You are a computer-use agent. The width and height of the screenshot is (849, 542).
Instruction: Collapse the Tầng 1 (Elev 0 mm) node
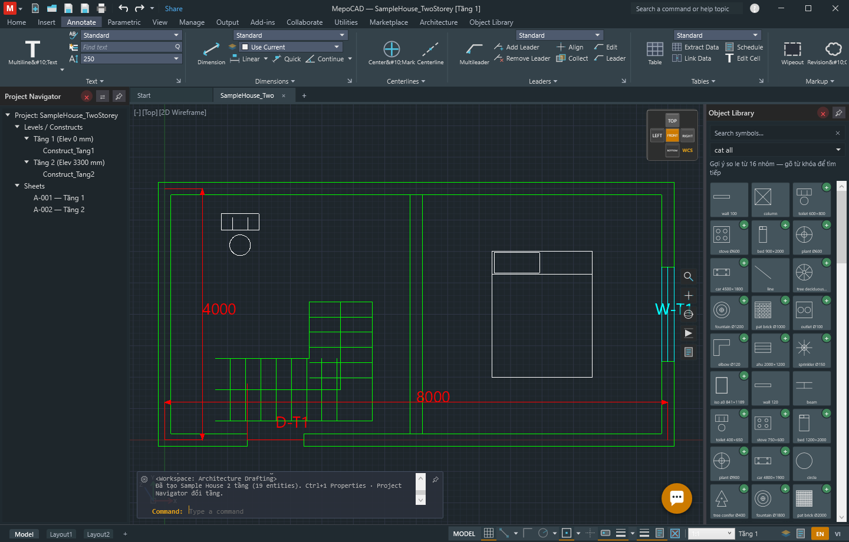[x=27, y=139]
